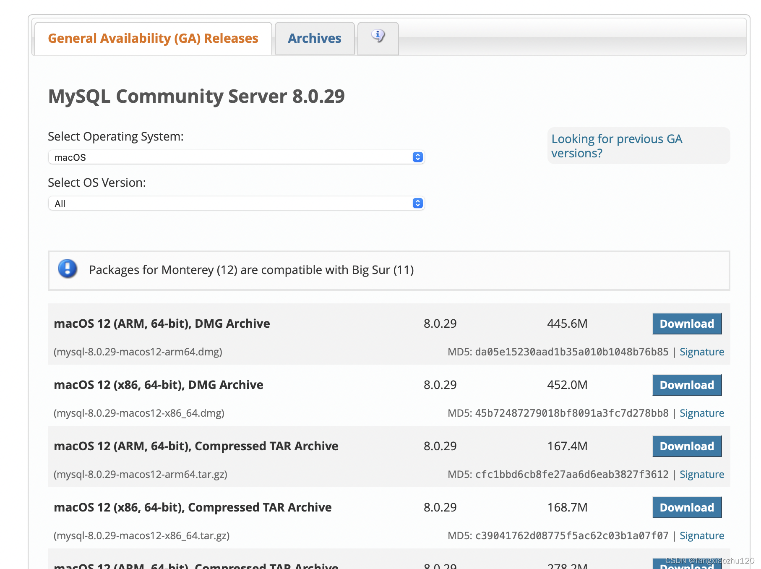The height and width of the screenshot is (569, 761).
Task: Click the MySQL Community Server 8.0.29 heading
Action: point(196,97)
